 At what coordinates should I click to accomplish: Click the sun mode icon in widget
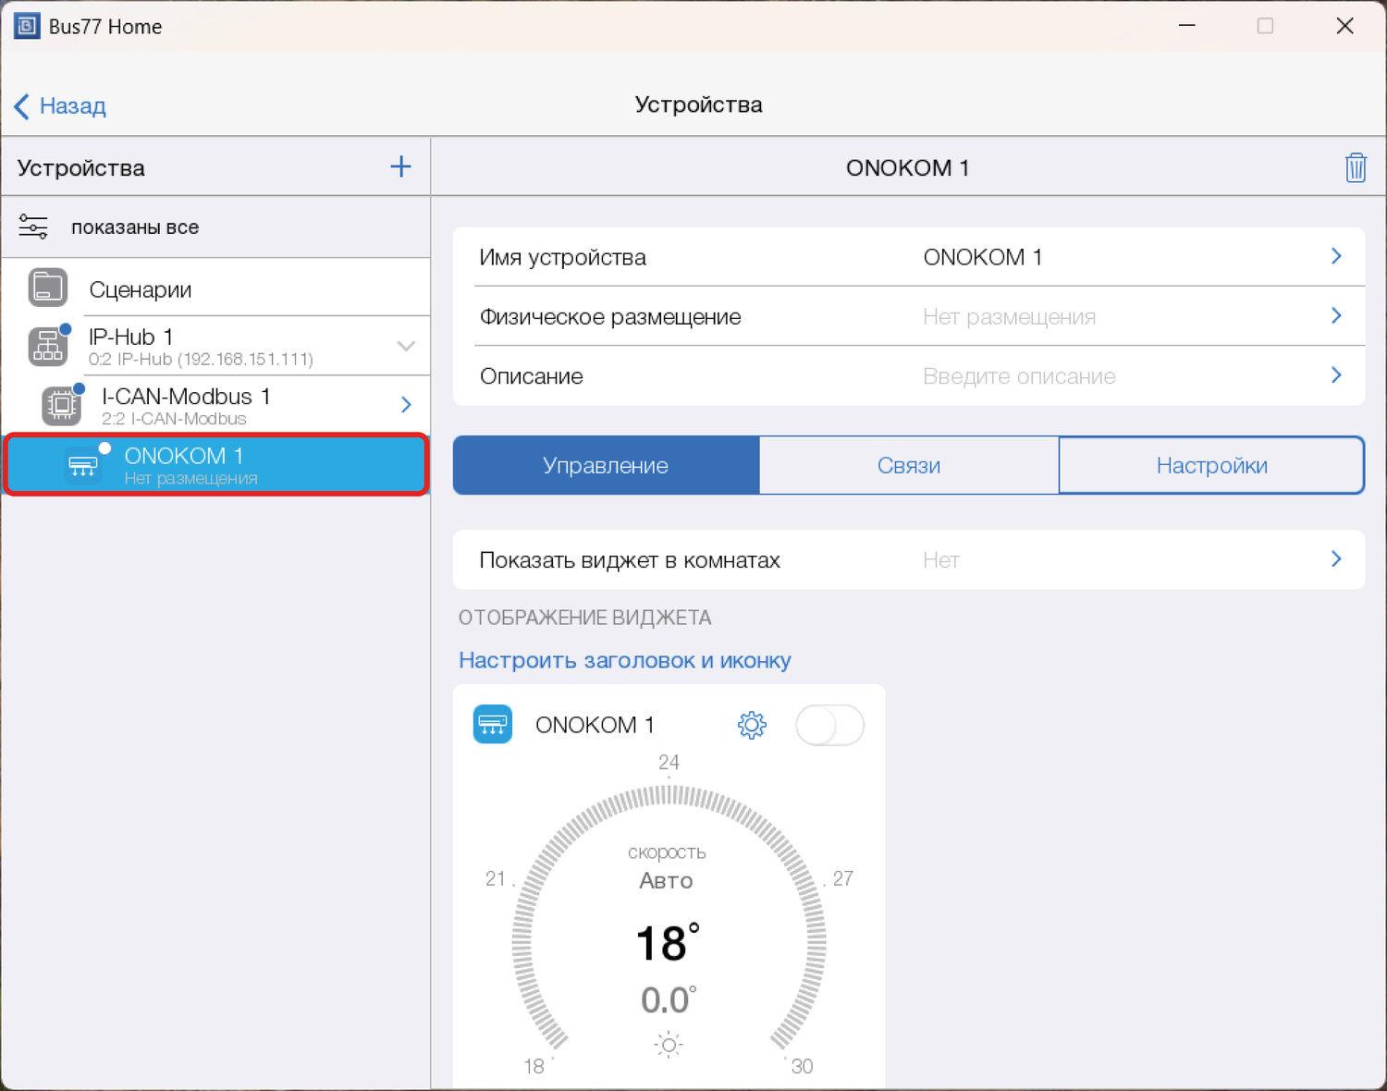[x=668, y=1046]
